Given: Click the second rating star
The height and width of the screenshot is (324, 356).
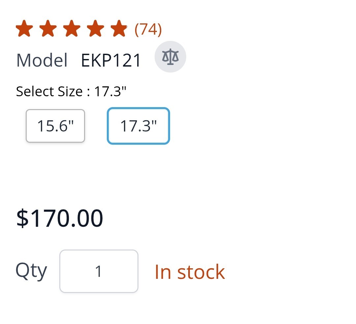Looking at the screenshot, I should pyautogui.click(x=48, y=28).
